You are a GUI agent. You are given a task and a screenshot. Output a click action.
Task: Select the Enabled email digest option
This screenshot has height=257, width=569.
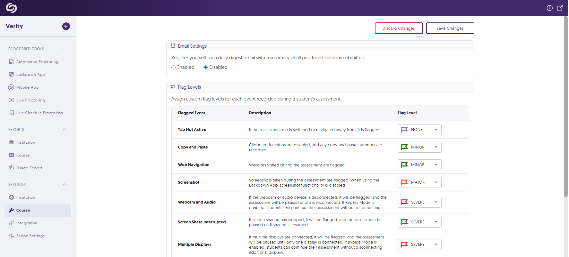click(x=174, y=68)
